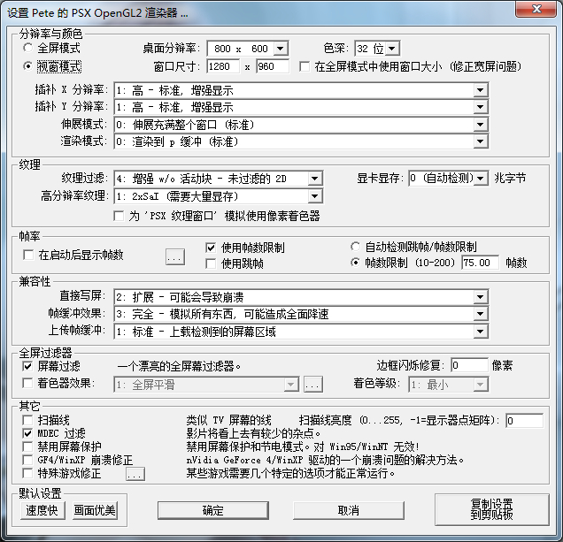
Task: Click the frame limit field 75.00
Action: click(x=481, y=263)
